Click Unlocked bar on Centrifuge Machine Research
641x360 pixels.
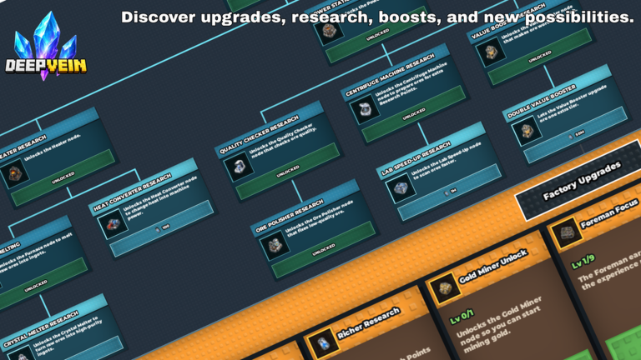(414, 114)
